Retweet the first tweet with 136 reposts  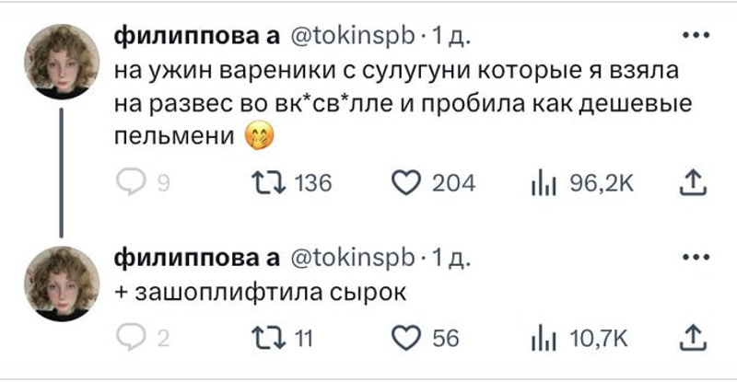[264, 184]
